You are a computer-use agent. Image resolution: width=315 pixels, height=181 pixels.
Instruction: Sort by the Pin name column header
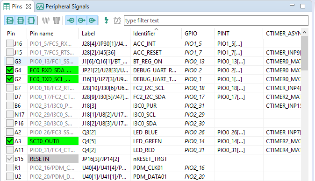(x=52, y=34)
